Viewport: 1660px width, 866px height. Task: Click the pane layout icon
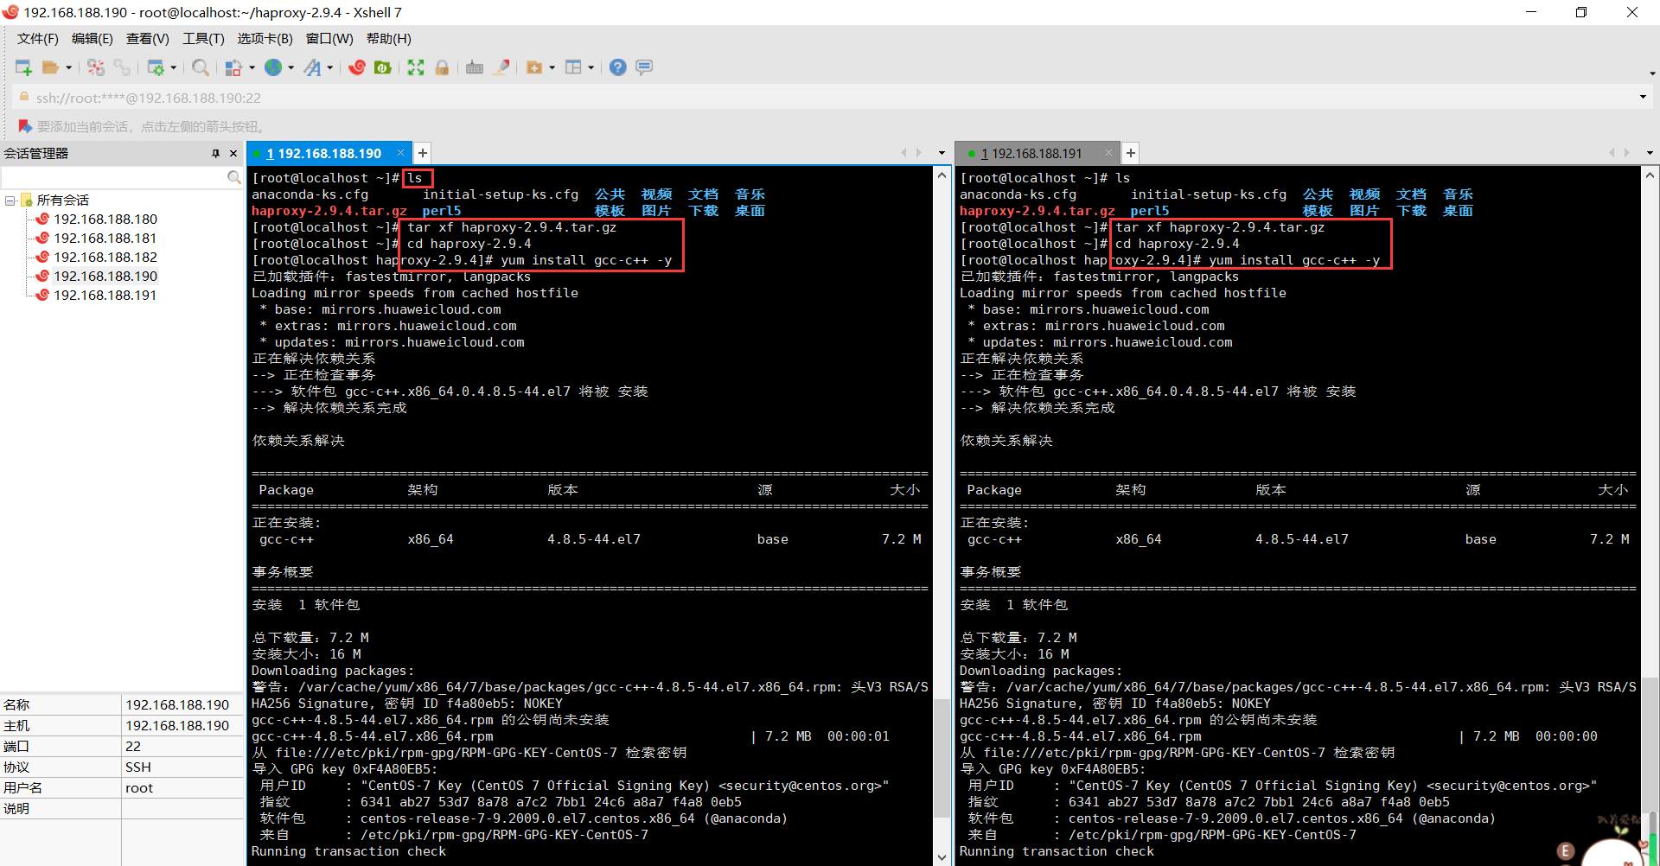pyautogui.click(x=573, y=67)
